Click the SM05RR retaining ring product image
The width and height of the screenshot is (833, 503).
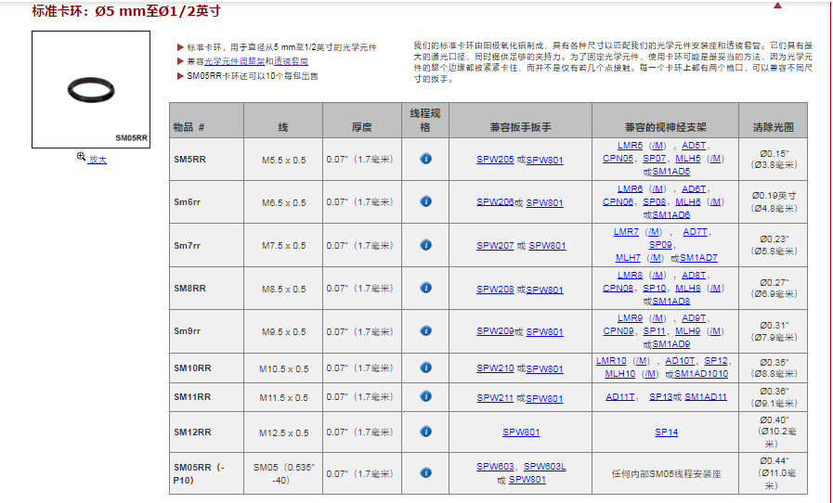click(91, 90)
